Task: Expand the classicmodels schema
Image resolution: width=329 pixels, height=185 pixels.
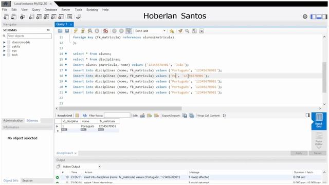Action: pyautogui.click(x=5, y=42)
